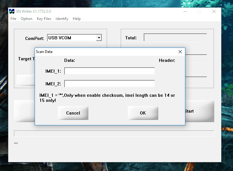Click the Start button behind the dialog
233x171 pixels.
point(199,111)
